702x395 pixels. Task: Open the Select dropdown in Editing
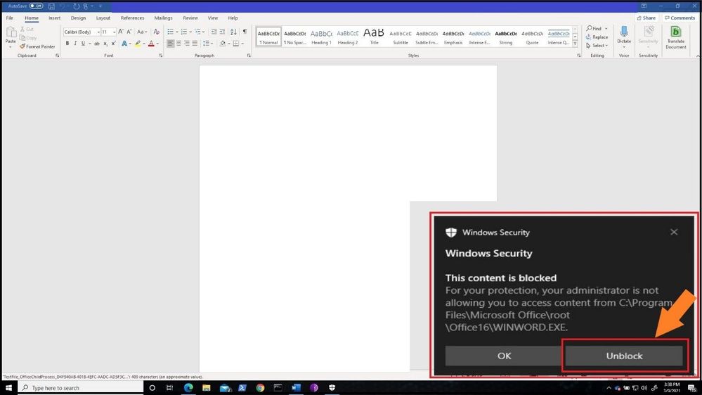tap(597, 46)
